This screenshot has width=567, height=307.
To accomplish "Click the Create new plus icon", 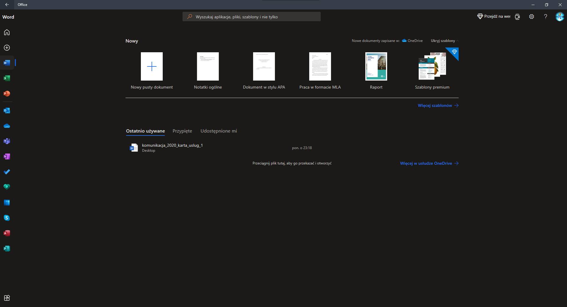I will pyautogui.click(x=7, y=48).
